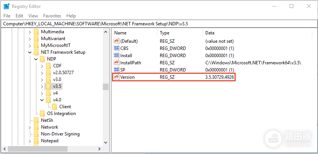Click the tree horizontal scroll left arrow
The width and height of the screenshot is (318, 154).
pos(5,149)
